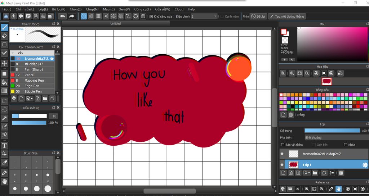The image size is (369, 196).
Task: Open the Điều chỉnh correction dropdown
Action: (204, 17)
